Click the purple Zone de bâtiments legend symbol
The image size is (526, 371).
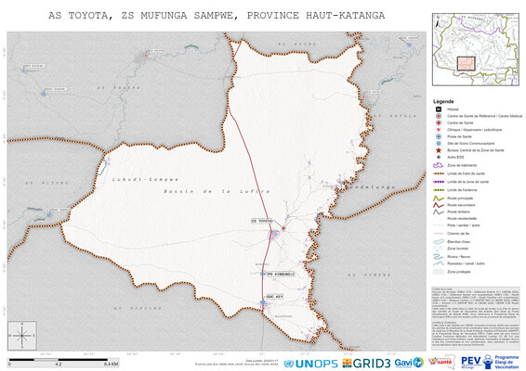click(x=438, y=165)
